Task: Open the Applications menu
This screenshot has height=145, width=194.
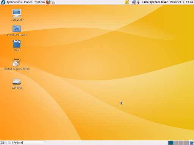Action: point(14,2)
